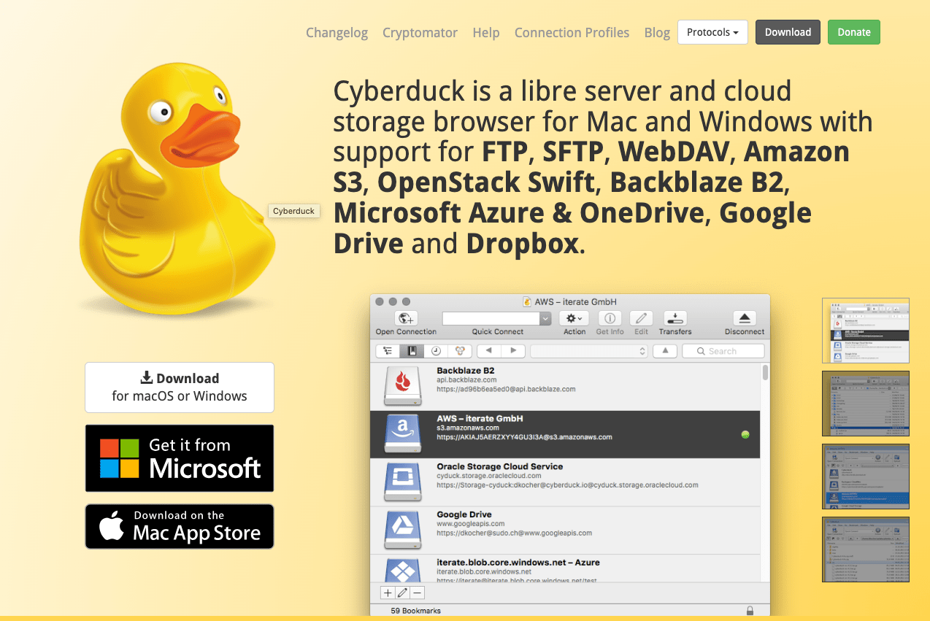The image size is (930, 621).
Task: Open the Action gear menu
Action: tap(574, 318)
